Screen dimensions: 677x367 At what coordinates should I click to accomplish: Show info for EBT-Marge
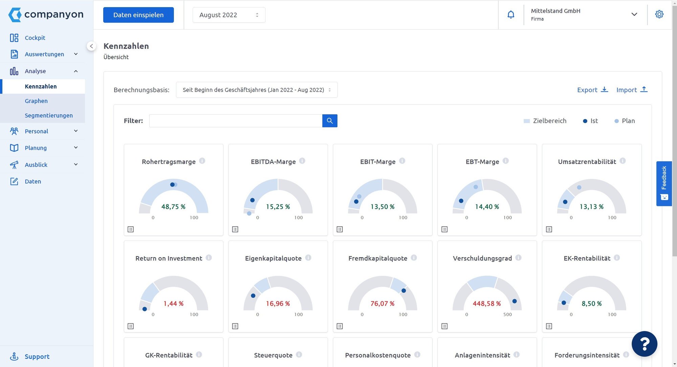(x=506, y=161)
